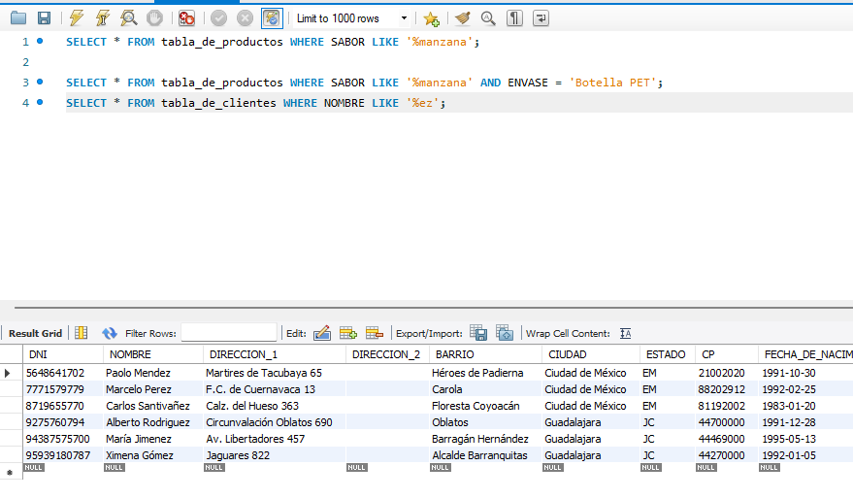Toggle wrap cell content in grid
The image size is (853, 499).
[626, 333]
